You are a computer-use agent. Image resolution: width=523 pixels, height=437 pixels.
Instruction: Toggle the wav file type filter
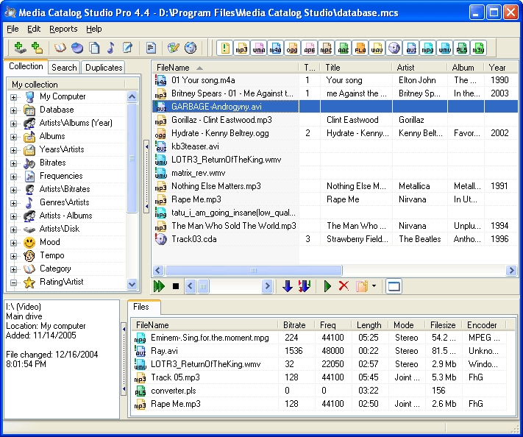[377, 49]
